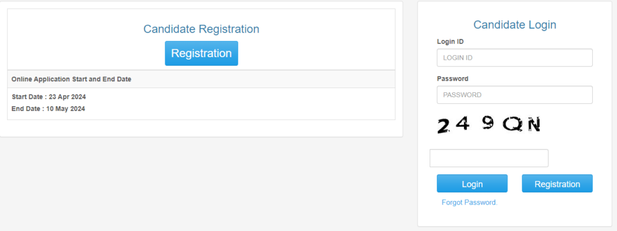This screenshot has width=617, height=231.
Task: Click the Password label text
Action: [453, 78]
